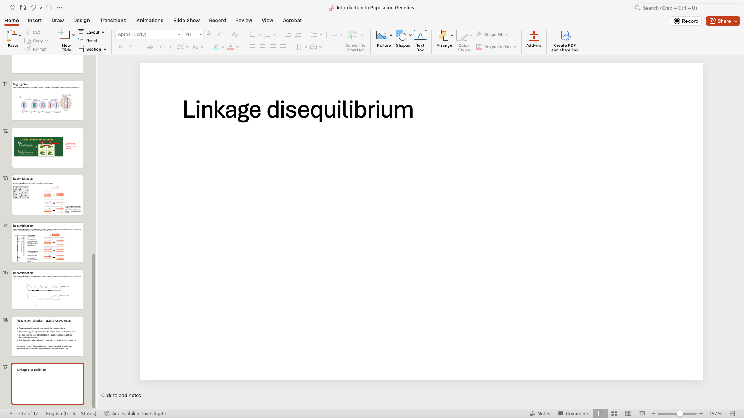
Task: Expand the font size dropdown
Action: (201, 34)
